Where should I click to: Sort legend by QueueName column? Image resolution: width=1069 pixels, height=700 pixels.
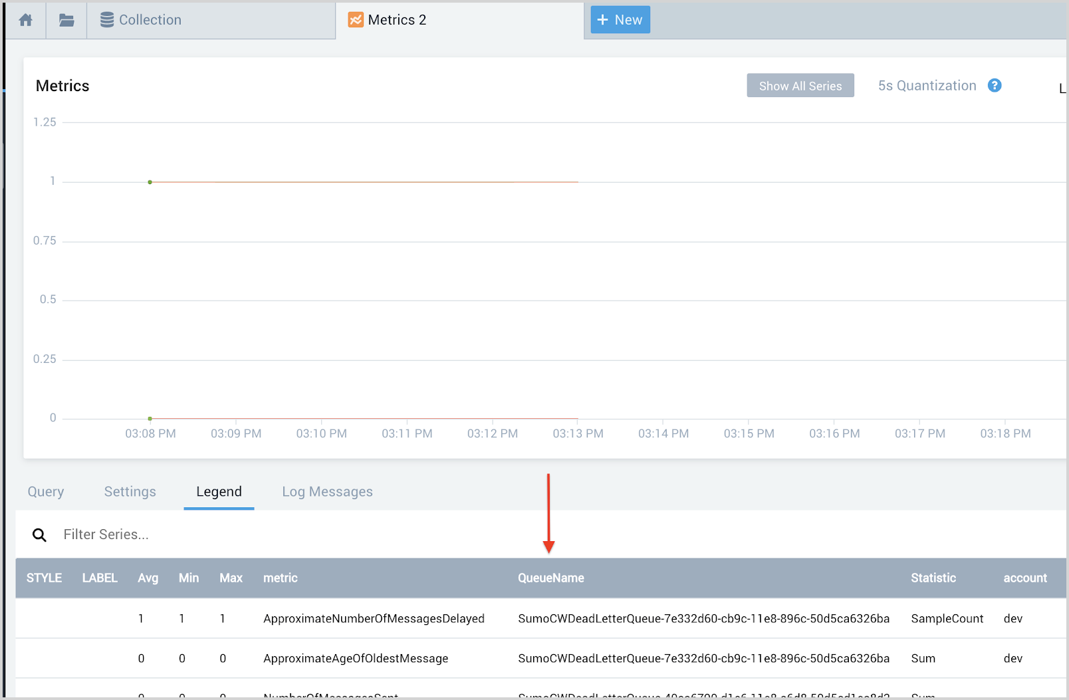click(x=550, y=578)
